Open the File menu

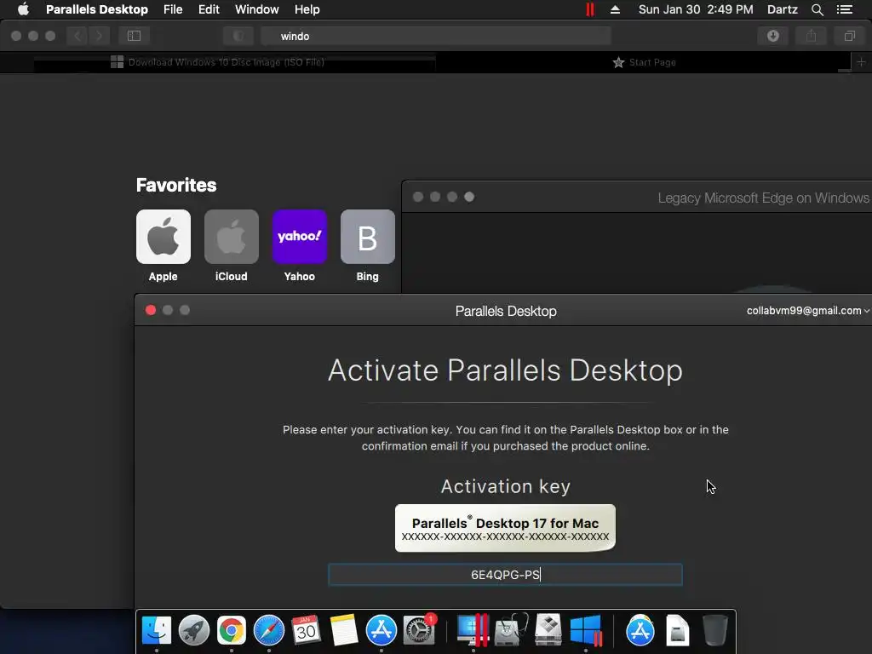(173, 9)
